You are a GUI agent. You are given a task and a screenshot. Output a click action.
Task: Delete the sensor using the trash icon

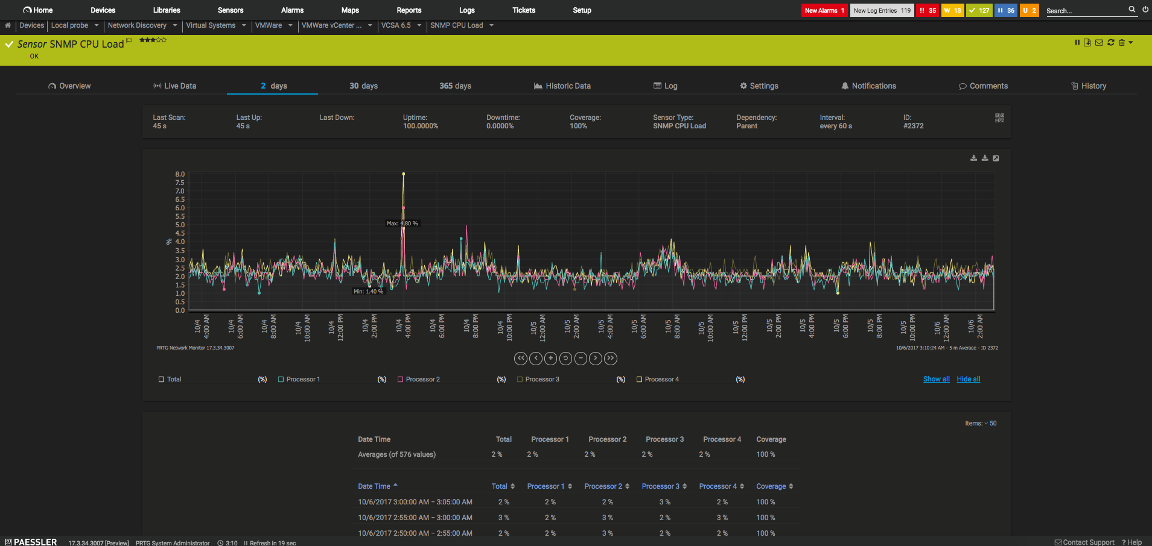point(1122,42)
